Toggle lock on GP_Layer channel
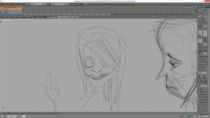Viewport: 210px width, 118px height. click(x=21, y=11)
